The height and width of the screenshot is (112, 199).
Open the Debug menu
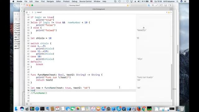tap(75, 1)
